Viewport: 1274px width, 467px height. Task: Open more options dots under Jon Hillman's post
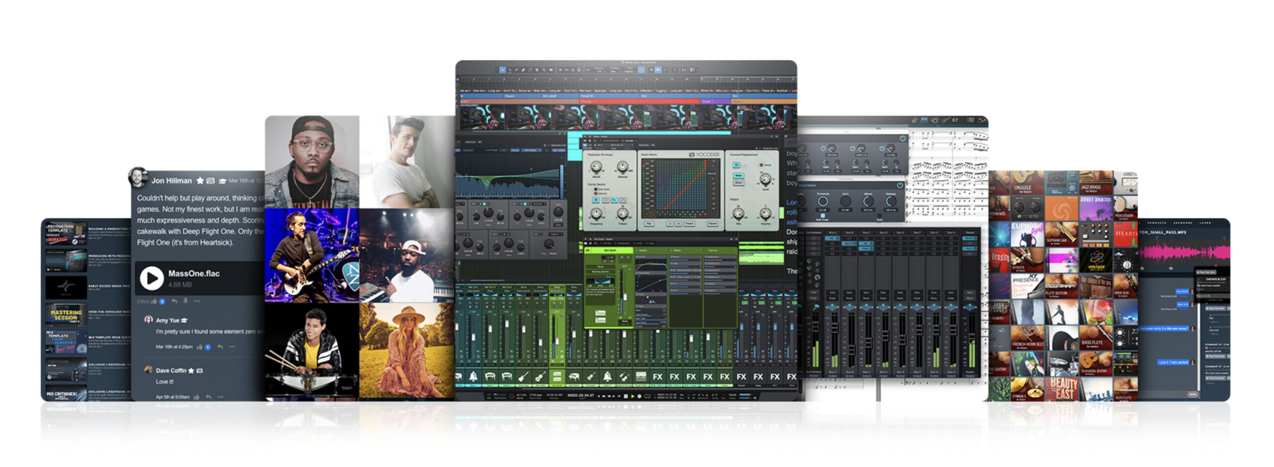[197, 301]
